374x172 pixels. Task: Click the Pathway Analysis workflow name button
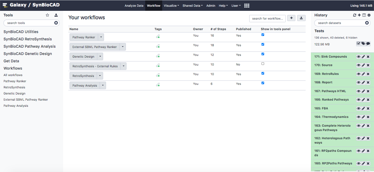(85, 85)
